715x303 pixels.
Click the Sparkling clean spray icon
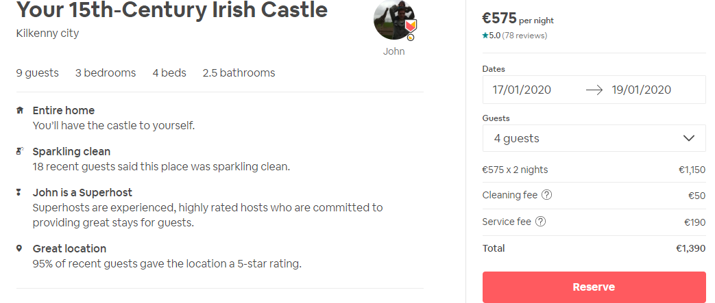pos(19,151)
